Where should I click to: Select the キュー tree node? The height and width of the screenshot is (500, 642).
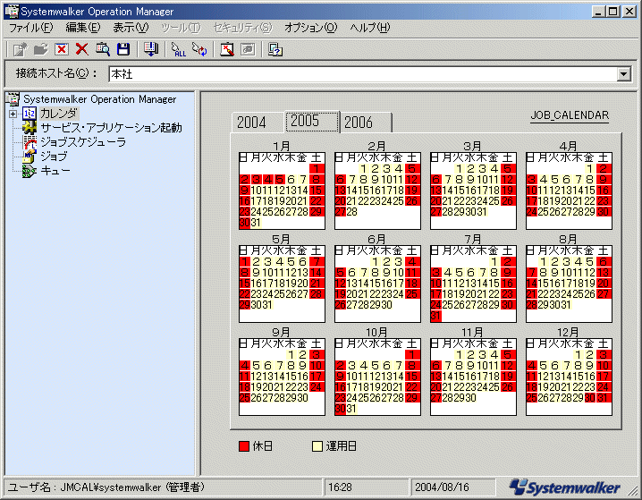55,171
